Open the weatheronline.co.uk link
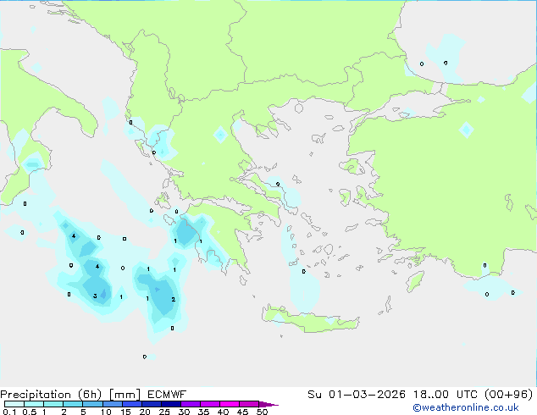Screen dimensions: 537x415 pos(466,407)
